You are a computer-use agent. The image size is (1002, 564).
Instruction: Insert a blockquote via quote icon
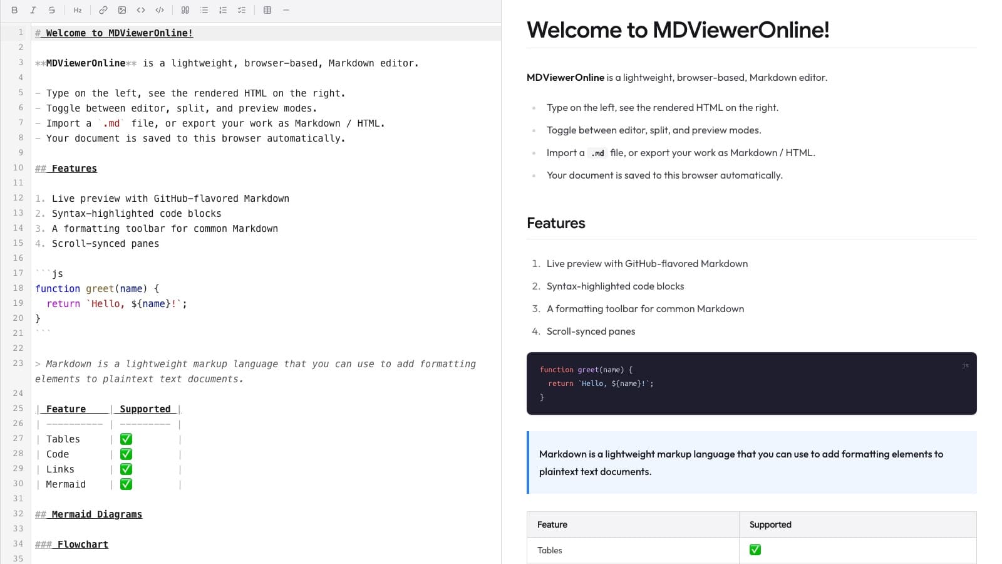[x=185, y=10]
